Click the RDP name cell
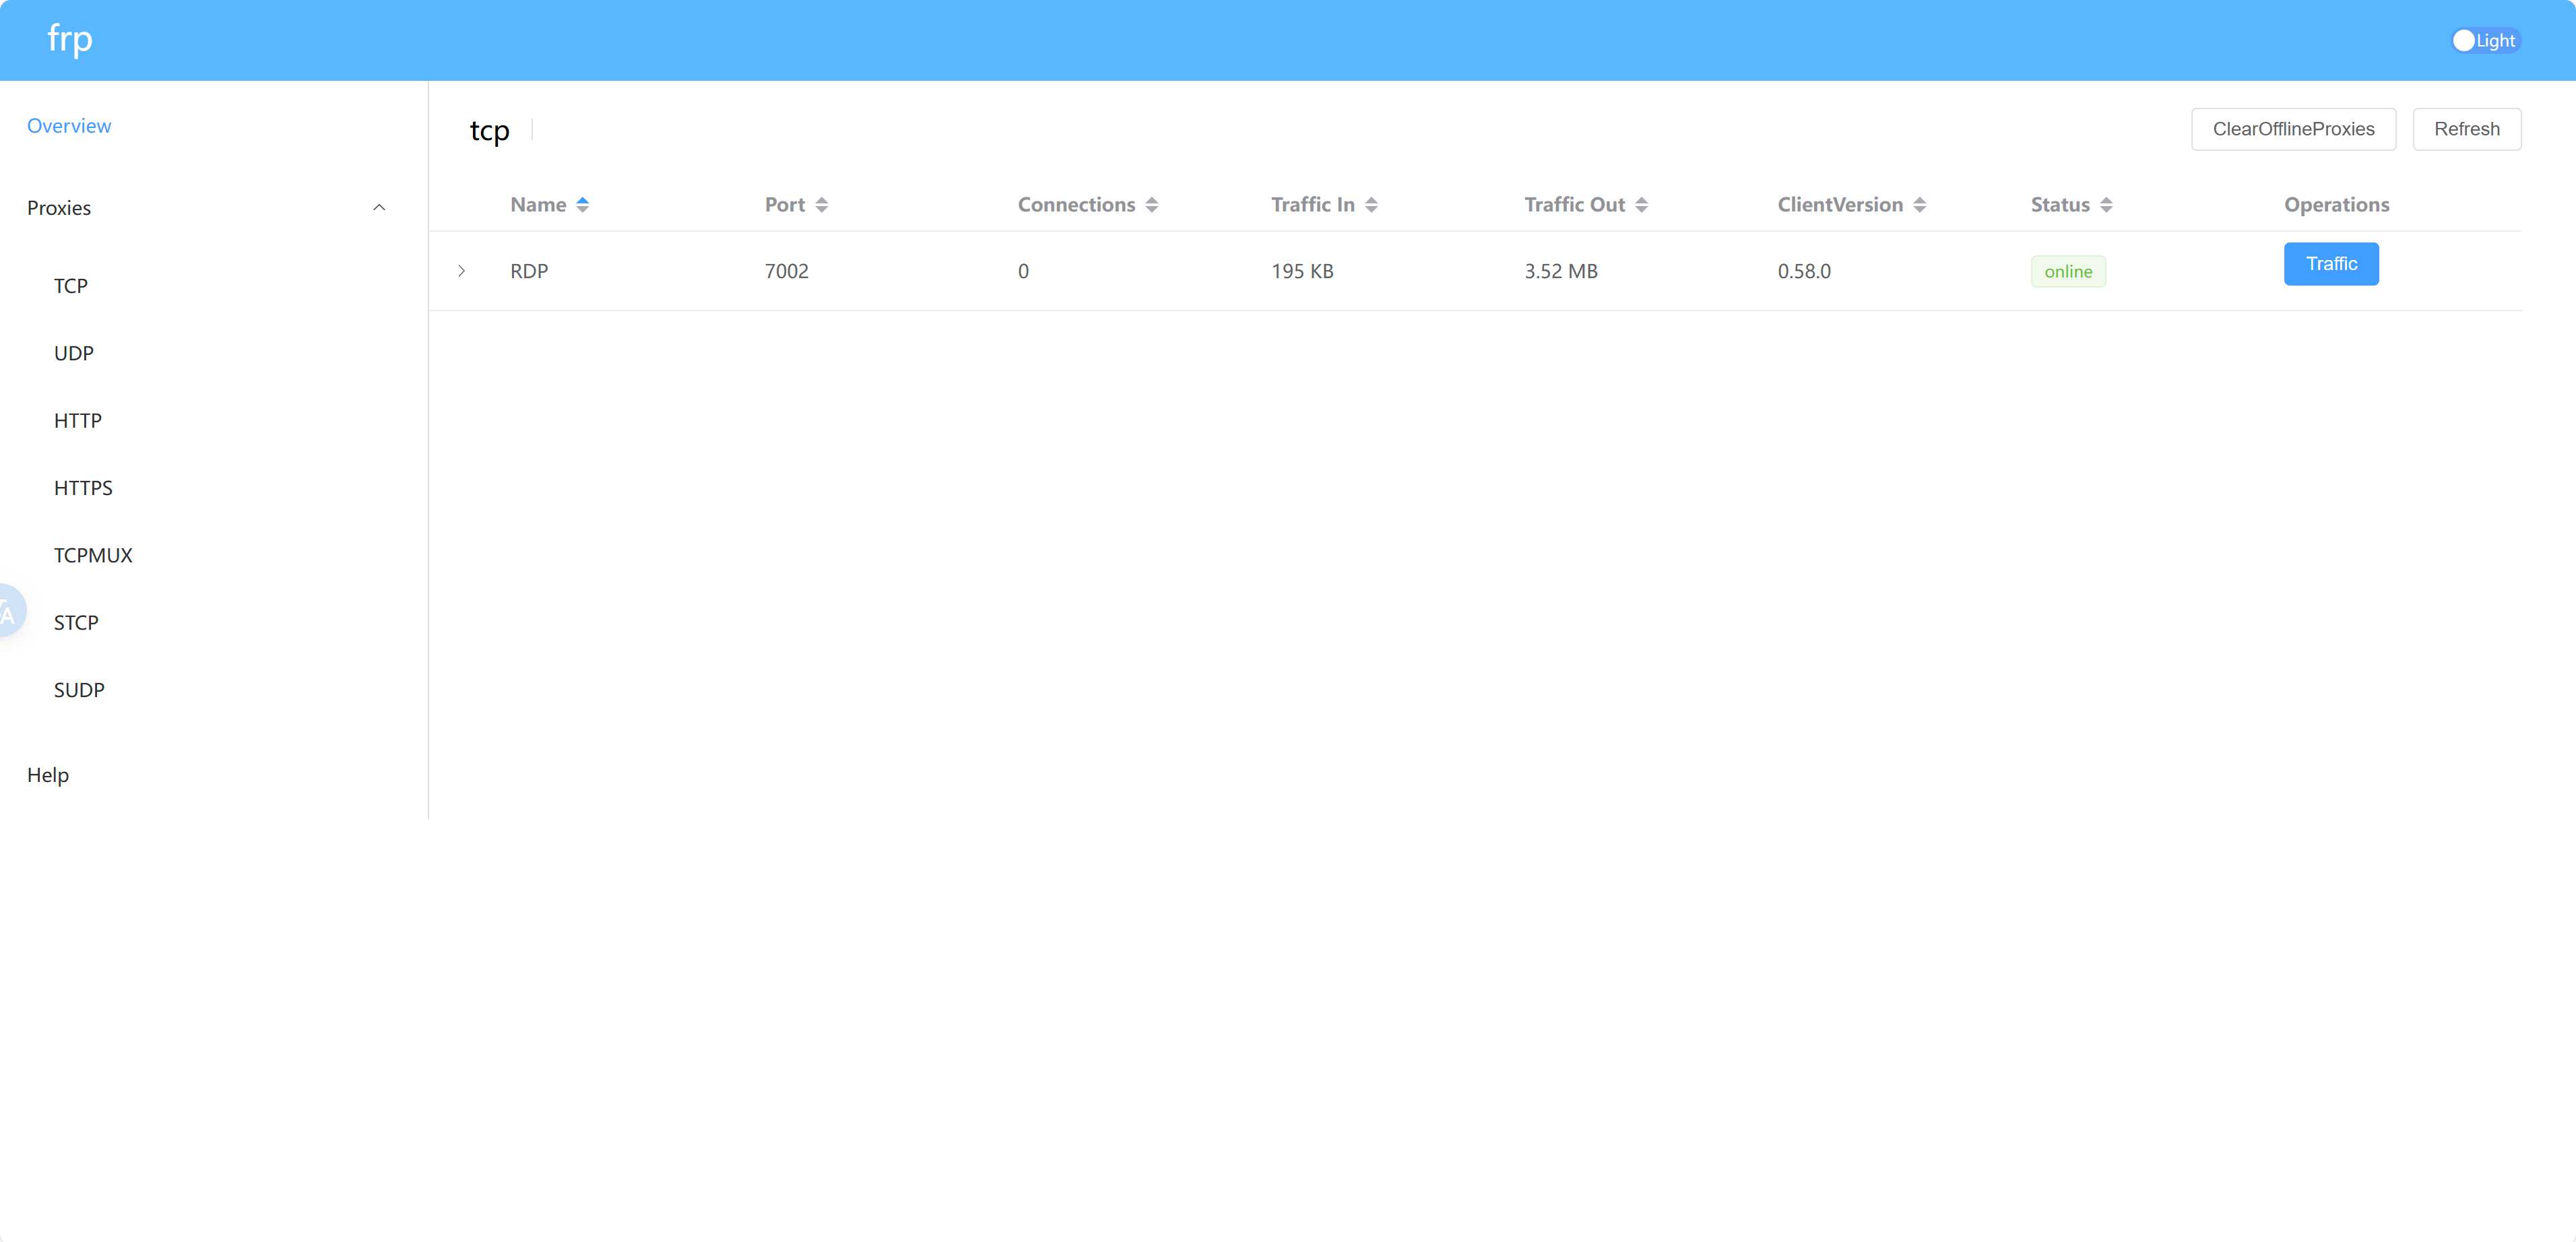The width and height of the screenshot is (2576, 1242). pos(529,271)
